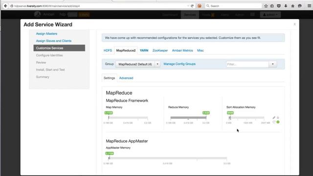Open the Ambari Metrics service tab
313x176 pixels.
[182, 50]
